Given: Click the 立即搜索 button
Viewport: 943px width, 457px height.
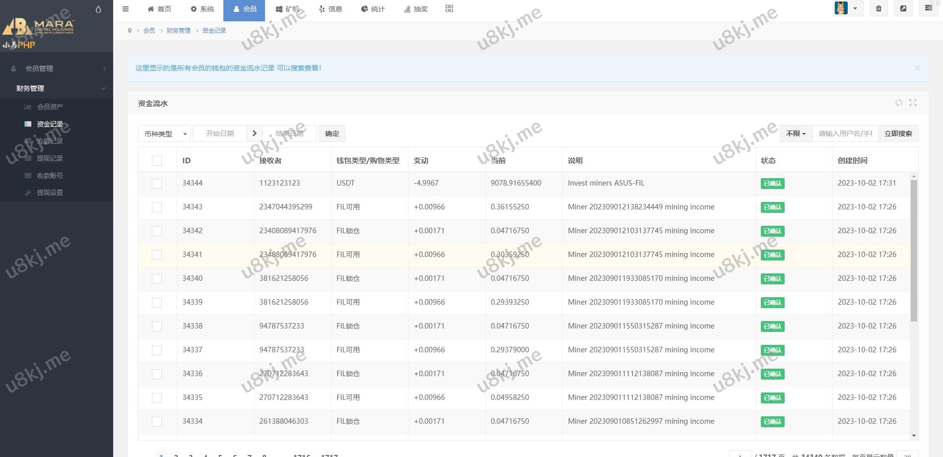Looking at the screenshot, I should 898,133.
